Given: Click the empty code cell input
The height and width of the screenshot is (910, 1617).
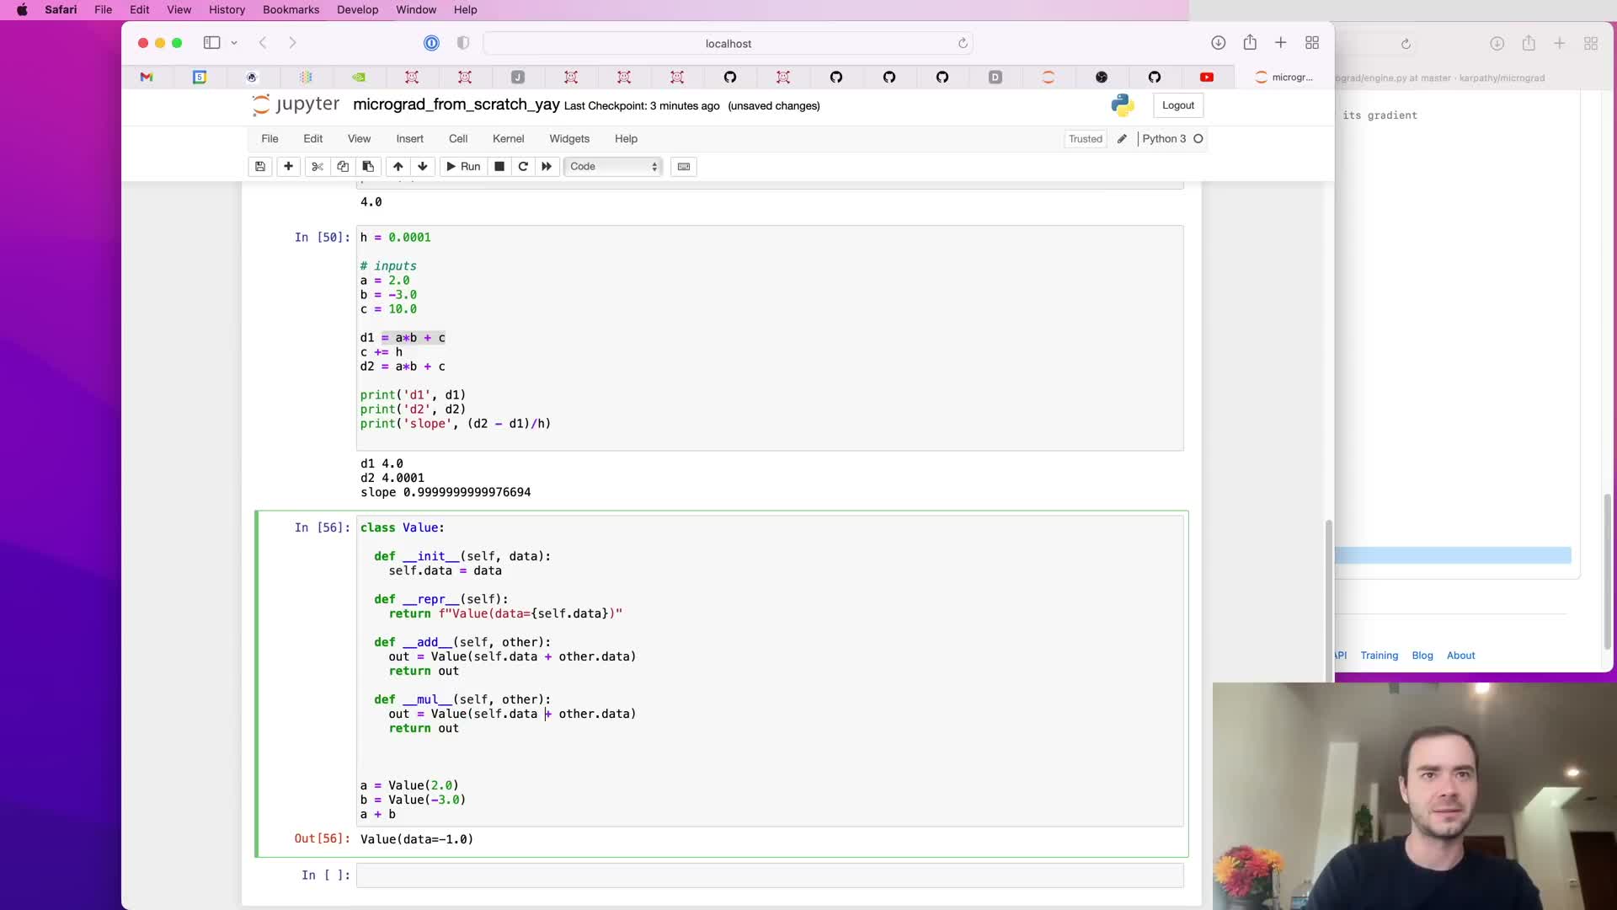Looking at the screenshot, I should (x=769, y=875).
